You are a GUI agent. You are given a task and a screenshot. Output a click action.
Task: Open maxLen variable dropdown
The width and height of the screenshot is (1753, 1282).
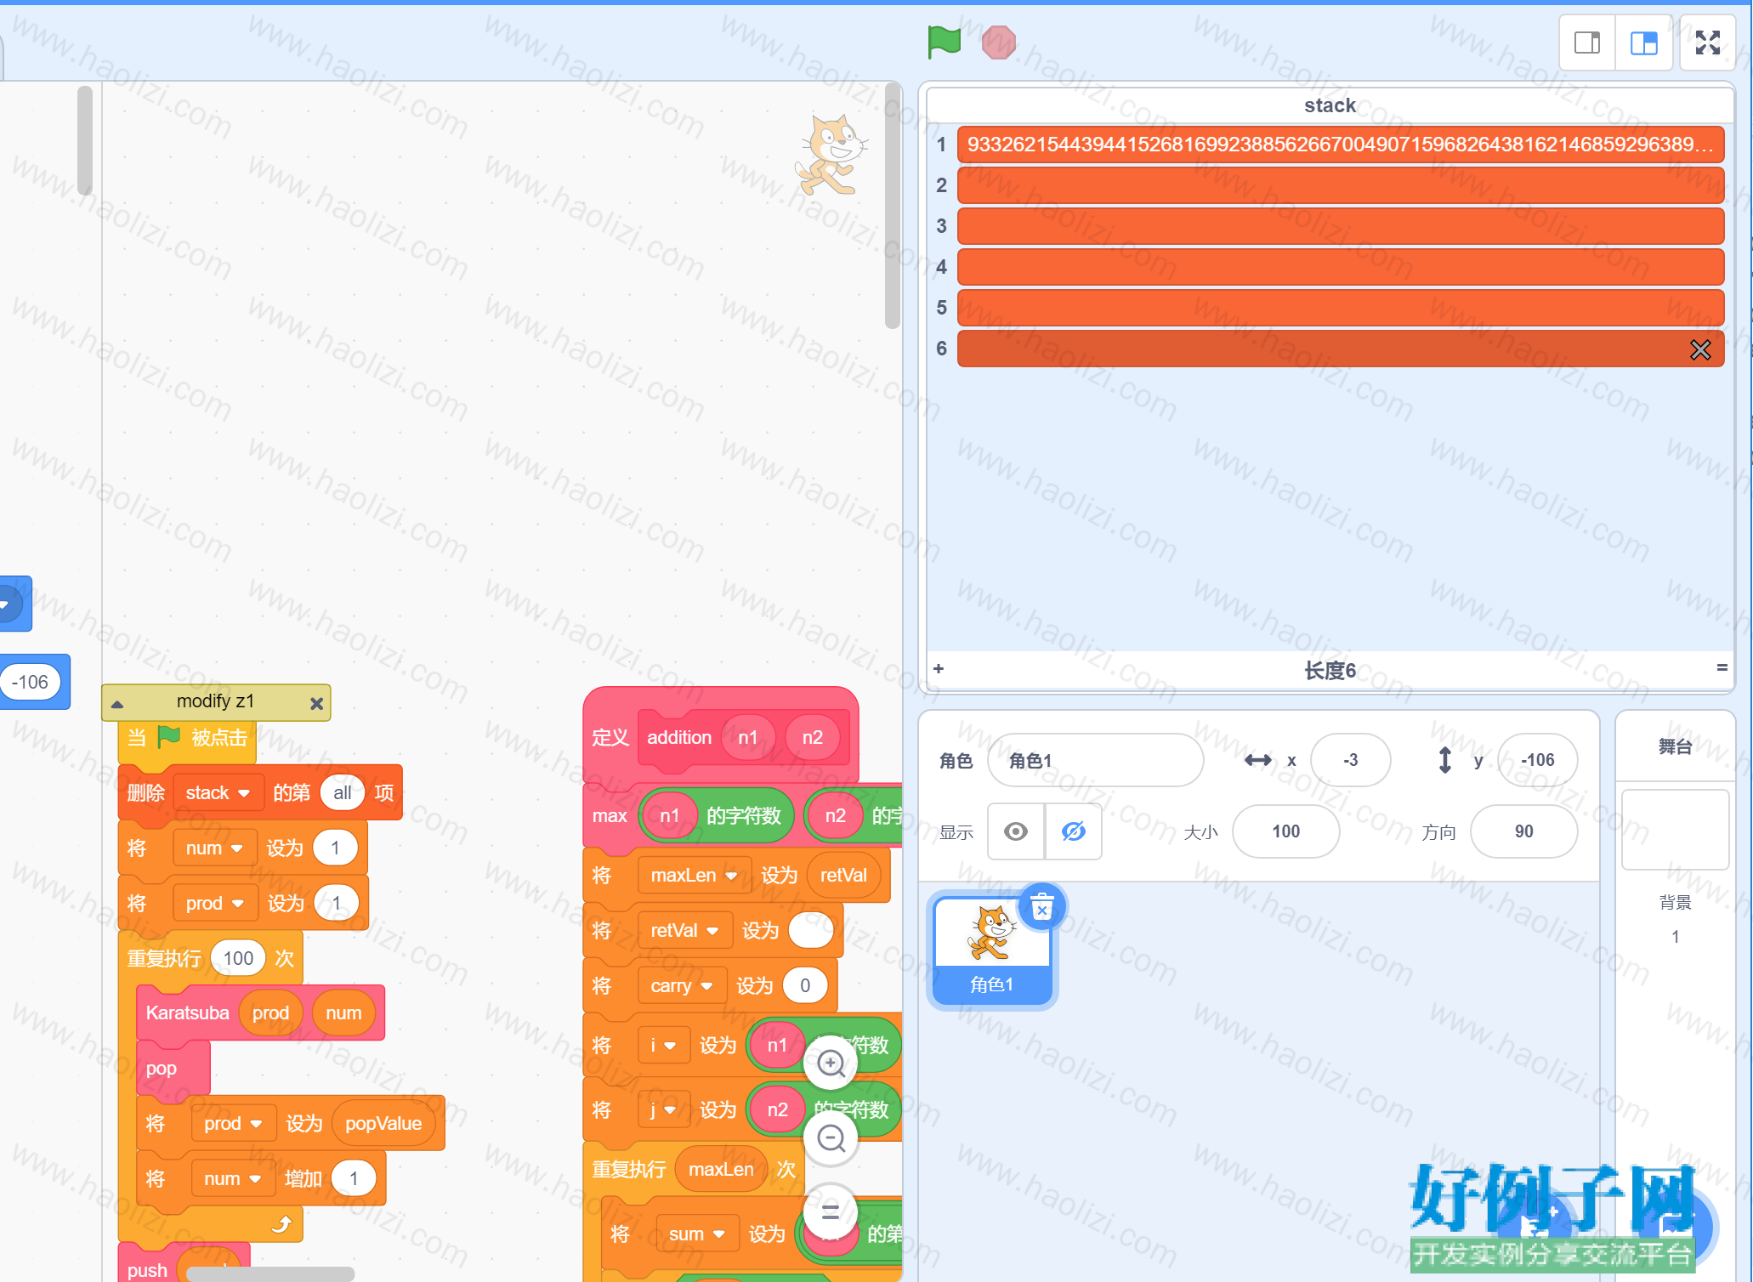[x=694, y=876]
